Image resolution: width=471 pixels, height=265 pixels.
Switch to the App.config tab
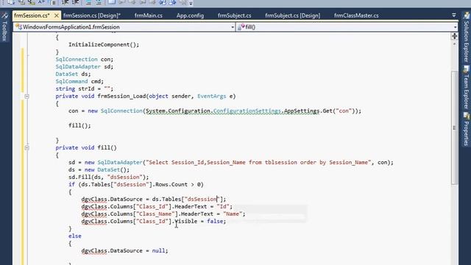pyautogui.click(x=190, y=15)
